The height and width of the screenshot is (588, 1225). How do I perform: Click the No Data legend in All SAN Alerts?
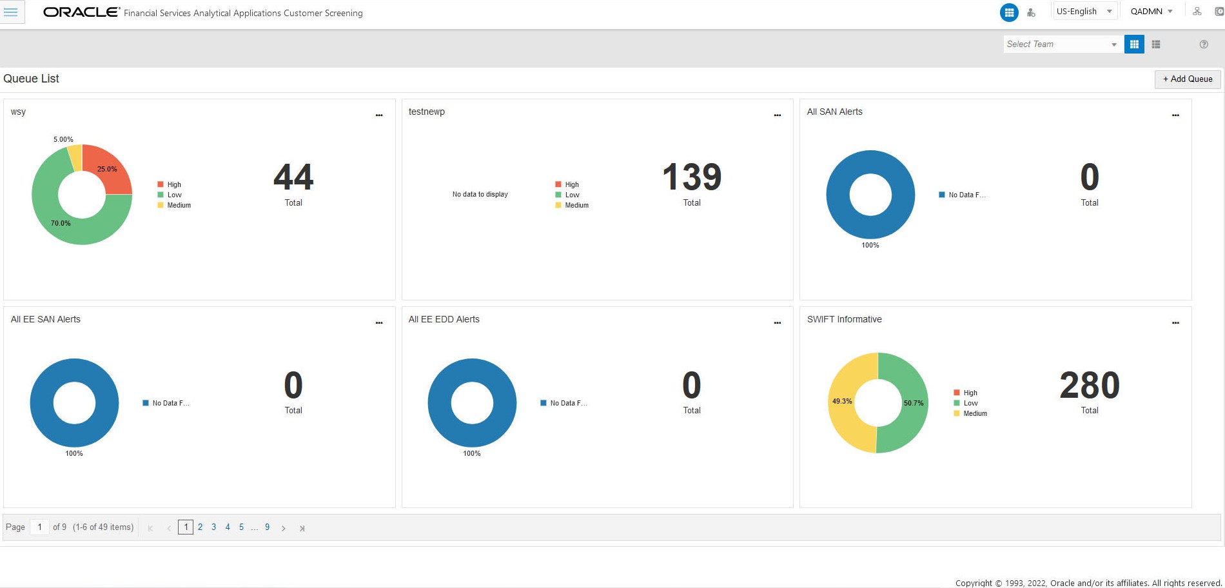coord(963,195)
